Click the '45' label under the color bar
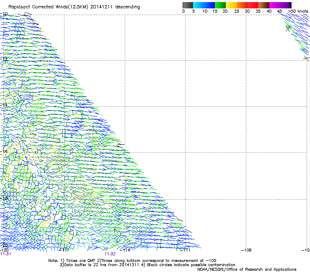 (x=279, y=11)
